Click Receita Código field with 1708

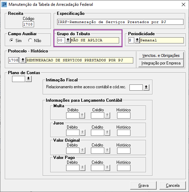pos(28,24)
